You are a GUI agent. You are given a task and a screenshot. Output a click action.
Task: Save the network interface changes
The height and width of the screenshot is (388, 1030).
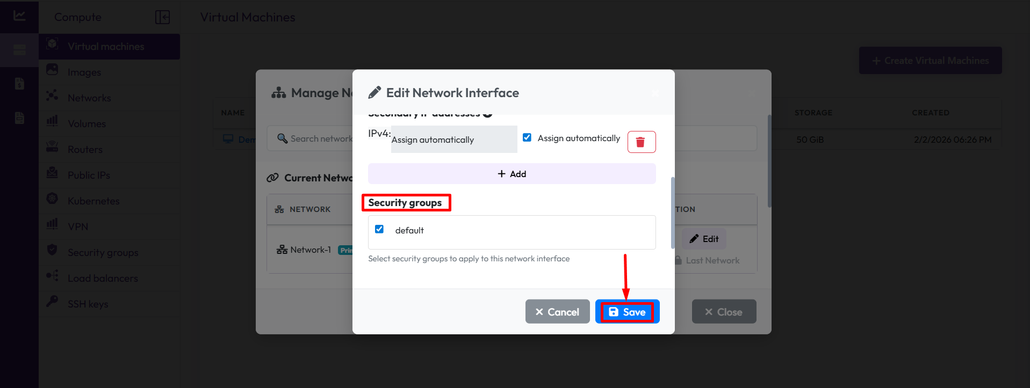tap(627, 312)
